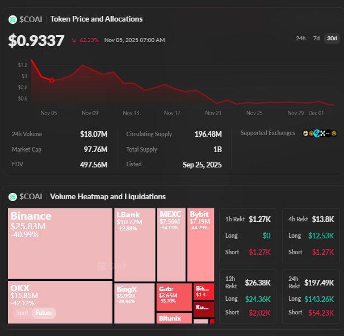Select the BingX heatmap tile
344x336 pixels.
tap(135, 303)
